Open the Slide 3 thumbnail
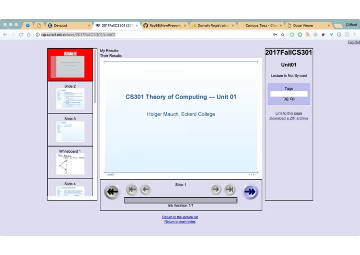The image size is (360, 255). [70, 130]
